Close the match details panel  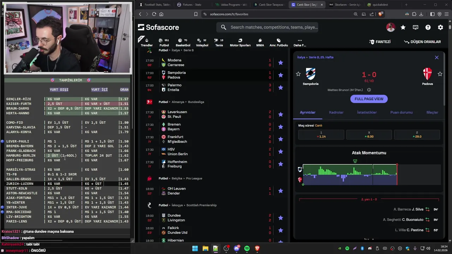(436, 57)
